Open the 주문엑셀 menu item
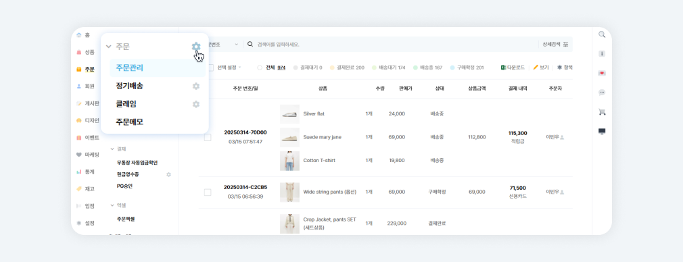The height and width of the screenshot is (262, 683). point(126,219)
